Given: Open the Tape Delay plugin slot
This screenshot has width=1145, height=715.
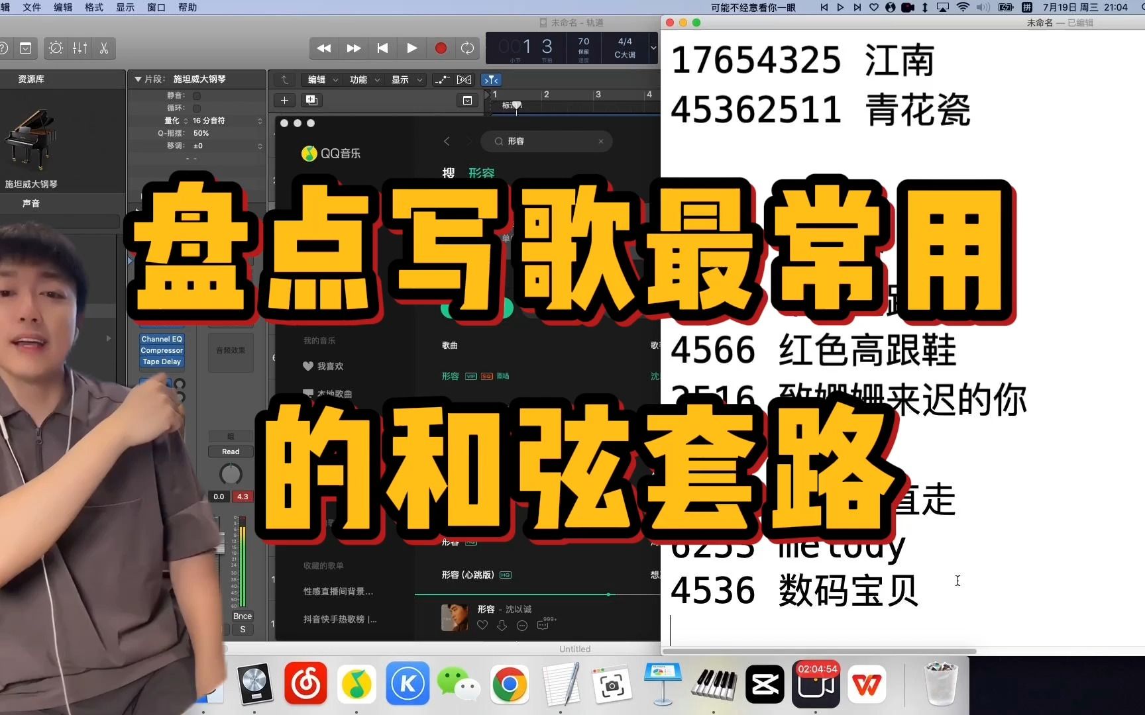Looking at the screenshot, I should coord(162,361).
